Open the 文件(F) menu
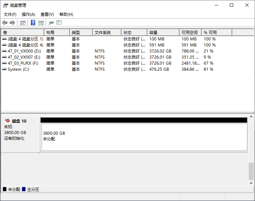The width and height of the screenshot is (255, 201). point(10,14)
